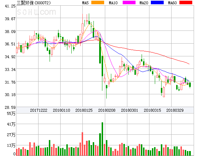Click the 13万 volume axis label

11,146
